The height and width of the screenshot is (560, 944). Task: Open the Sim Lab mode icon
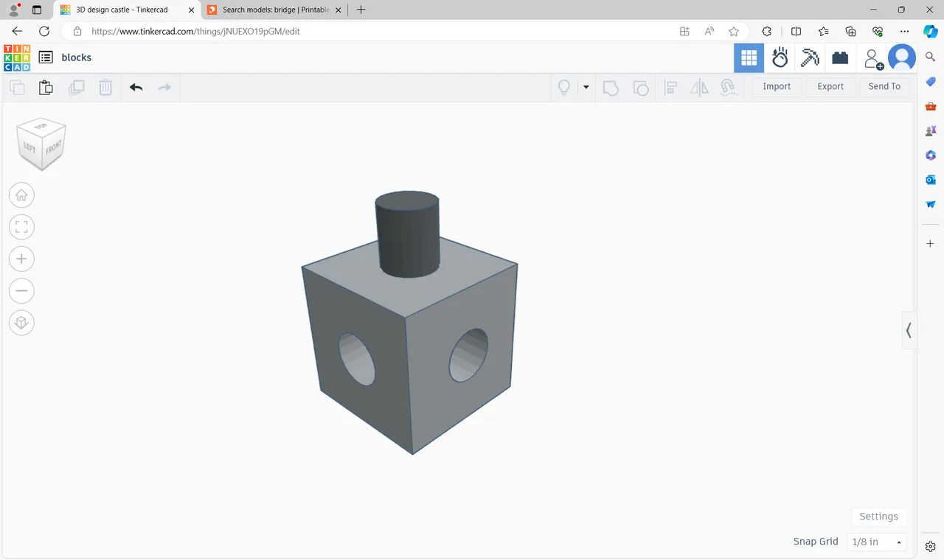click(780, 57)
